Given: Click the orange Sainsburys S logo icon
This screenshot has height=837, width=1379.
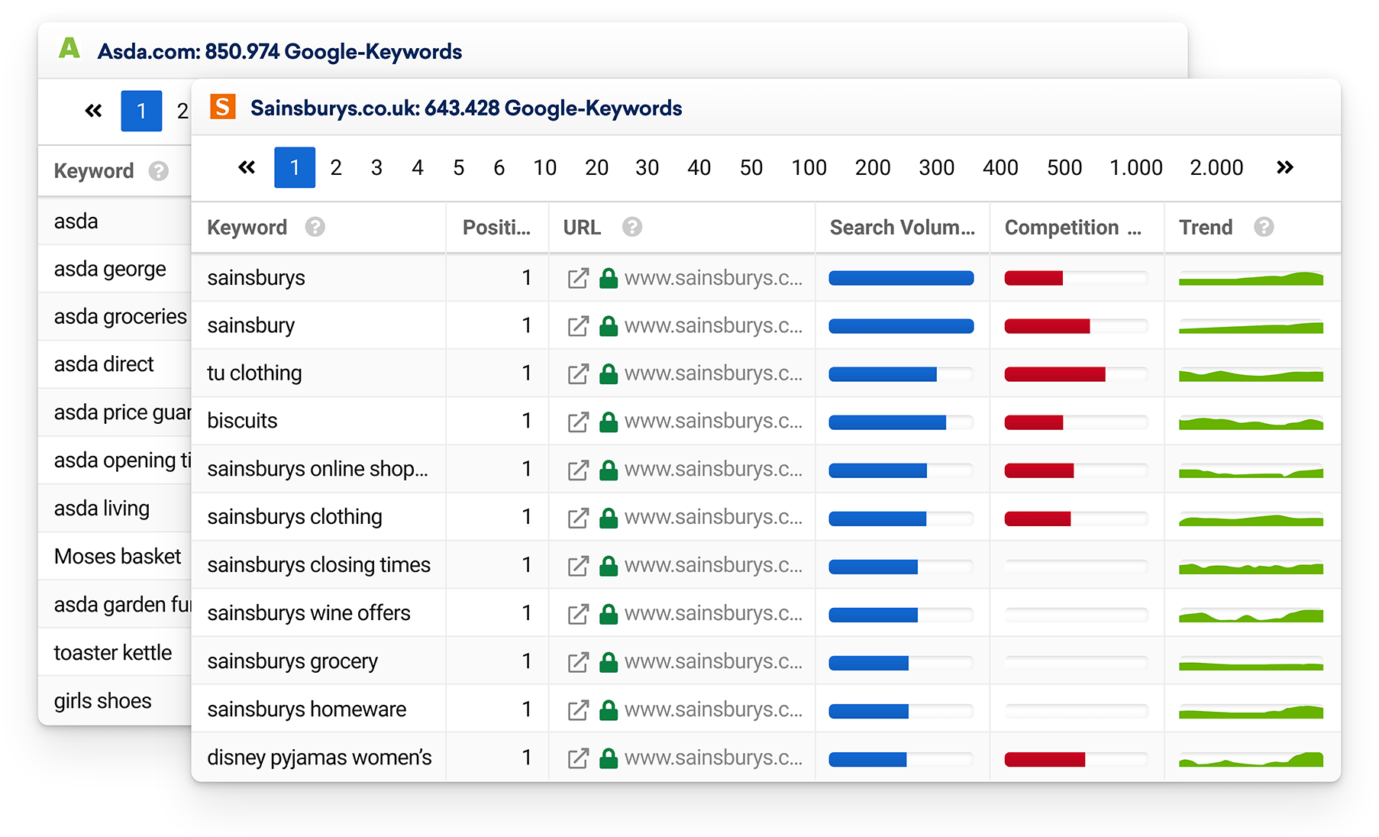Looking at the screenshot, I should click(x=223, y=107).
